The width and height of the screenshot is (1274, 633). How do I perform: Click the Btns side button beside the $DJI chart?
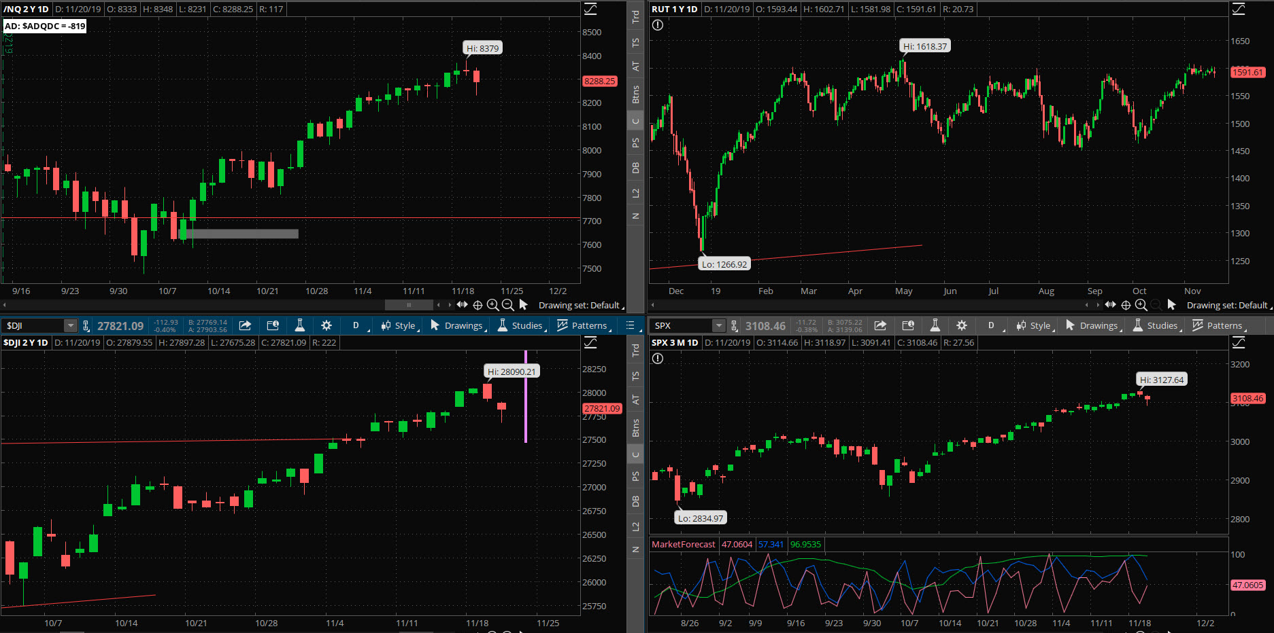click(635, 428)
